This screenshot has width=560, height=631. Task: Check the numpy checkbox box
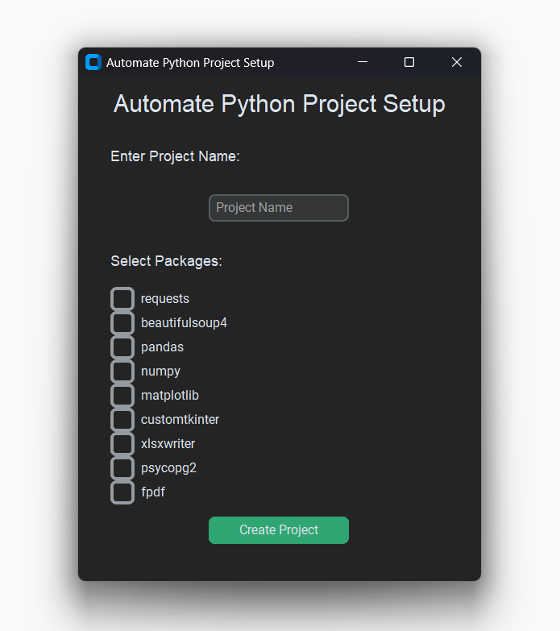tap(122, 371)
